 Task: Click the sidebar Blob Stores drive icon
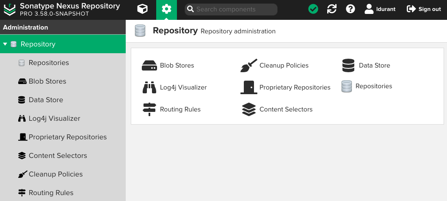(22, 81)
